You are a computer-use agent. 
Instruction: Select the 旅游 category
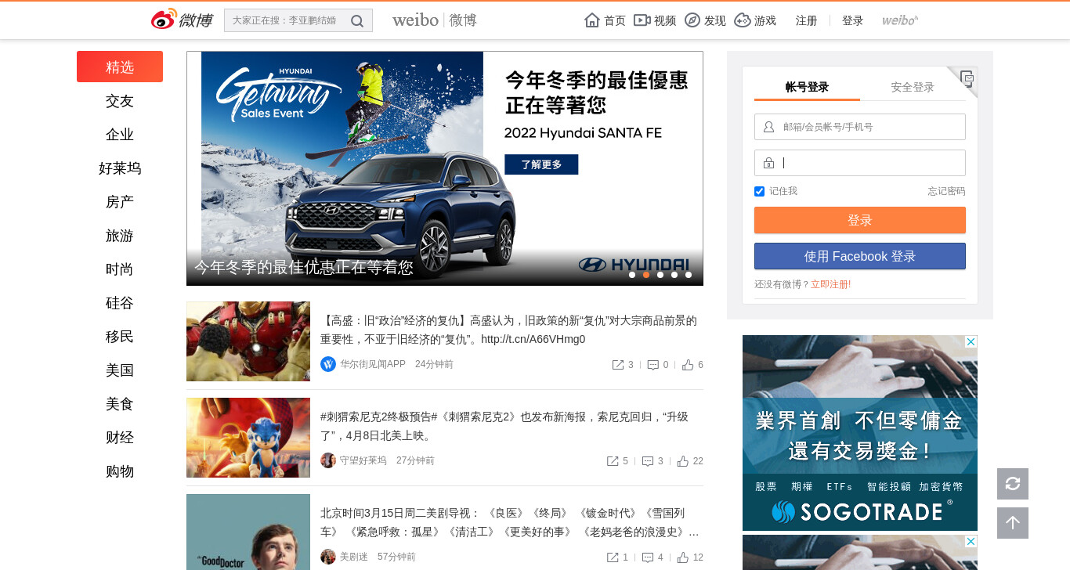[x=120, y=235]
